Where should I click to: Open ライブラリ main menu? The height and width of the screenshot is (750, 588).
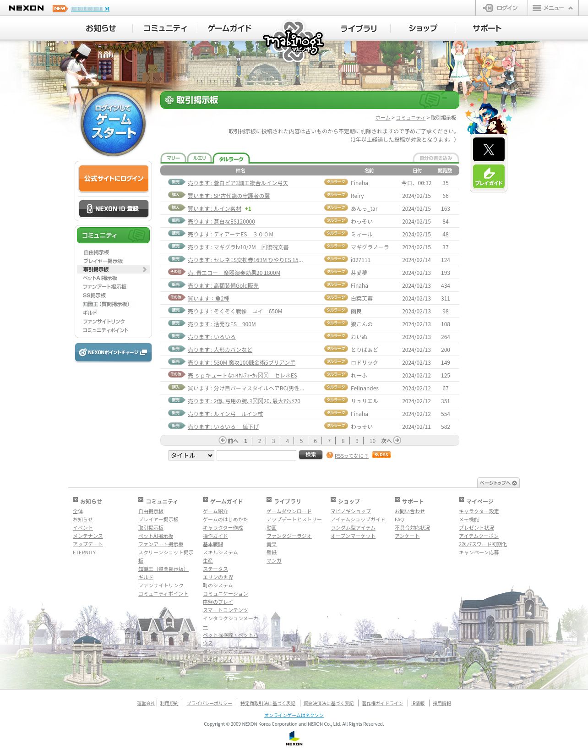[359, 28]
